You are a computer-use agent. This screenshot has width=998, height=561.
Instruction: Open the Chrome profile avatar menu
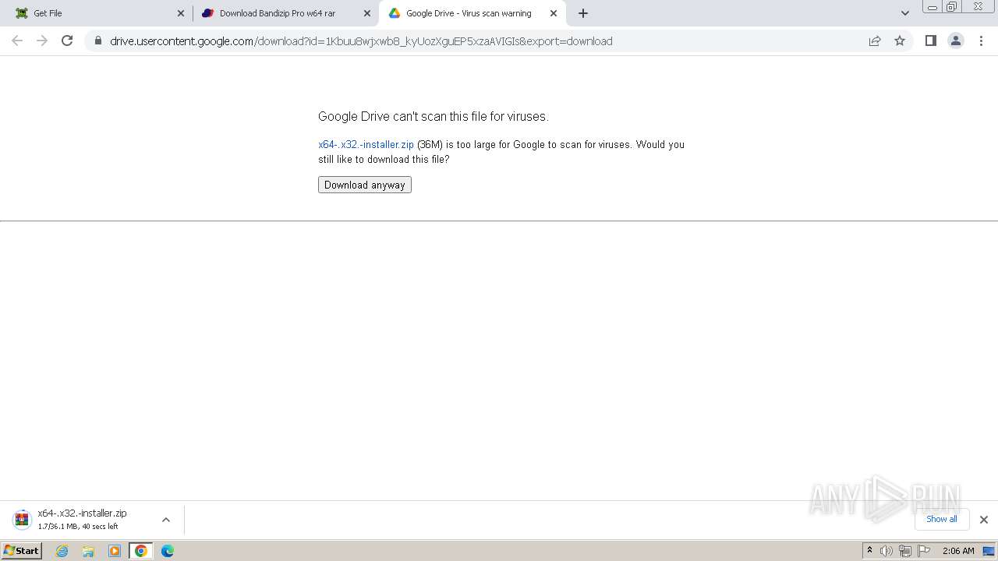click(x=955, y=41)
